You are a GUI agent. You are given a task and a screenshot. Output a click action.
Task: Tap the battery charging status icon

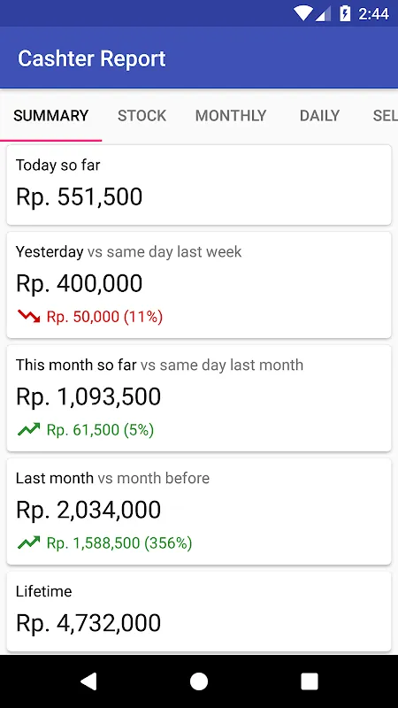click(345, 13)
